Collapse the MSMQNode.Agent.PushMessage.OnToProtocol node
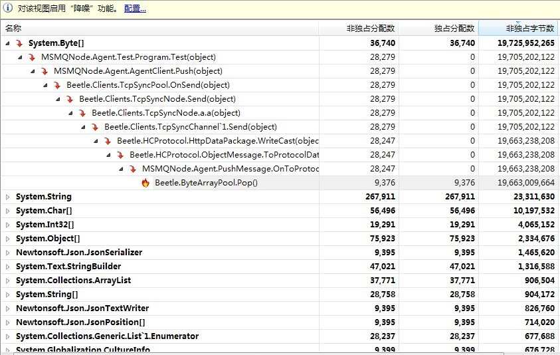 [122, 169]
